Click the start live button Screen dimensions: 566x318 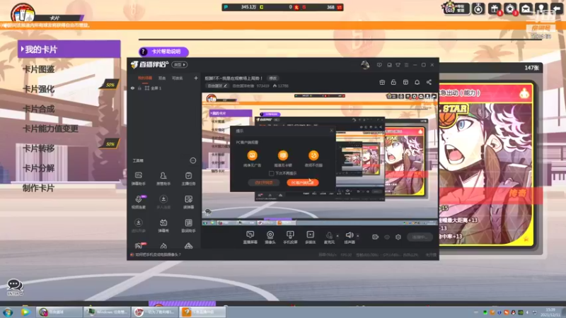[x=420, y=237]
